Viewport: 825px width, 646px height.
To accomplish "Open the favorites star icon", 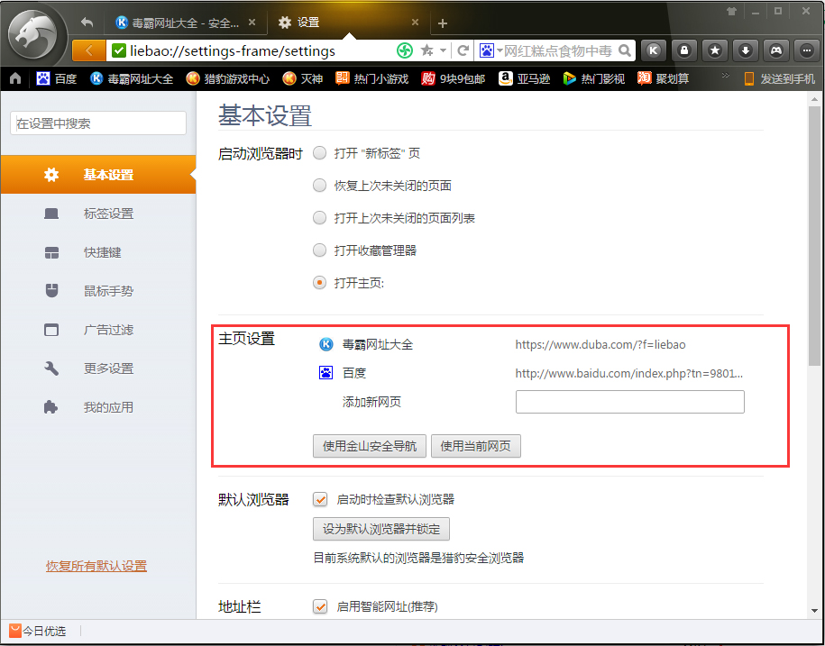I will [714, 50].
